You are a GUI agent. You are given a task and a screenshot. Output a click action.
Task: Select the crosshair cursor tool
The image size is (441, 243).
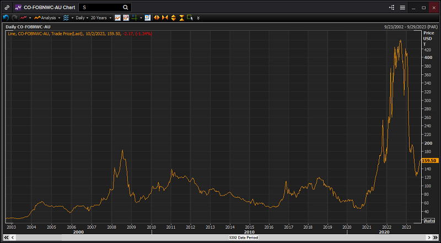(134, 18)
